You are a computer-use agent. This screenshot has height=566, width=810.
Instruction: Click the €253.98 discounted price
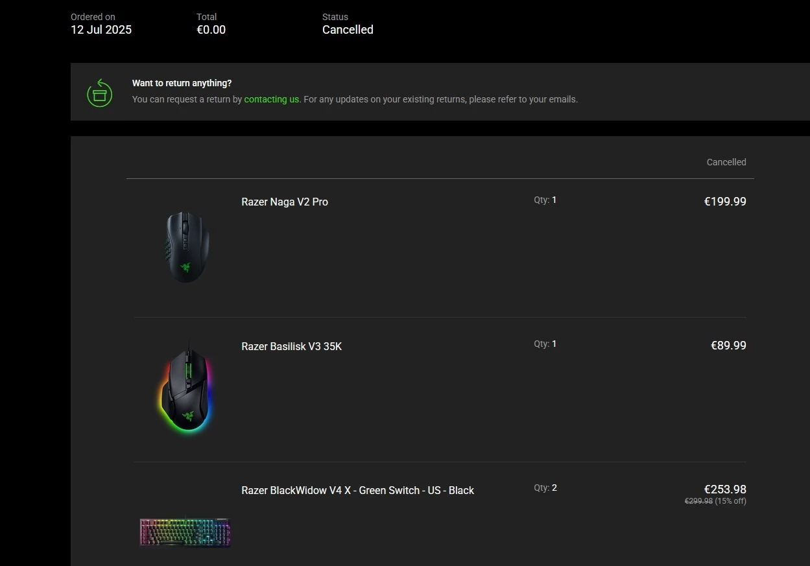pyautogui.click(x=725, y=489)
